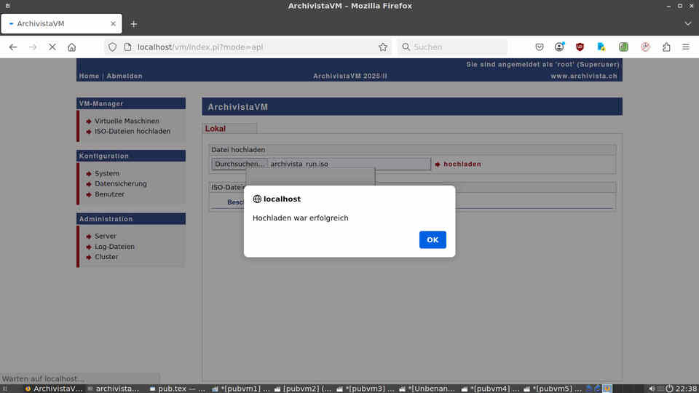The width and height of the screenshot is (699, 393).
Task: Switch to *[Unbenan... taskbar window
Action: (427, 389)
